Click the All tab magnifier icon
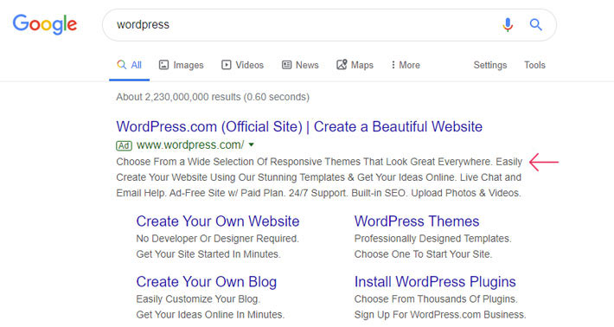This screenshot has width=614, height=327. (x=122, y=65)
